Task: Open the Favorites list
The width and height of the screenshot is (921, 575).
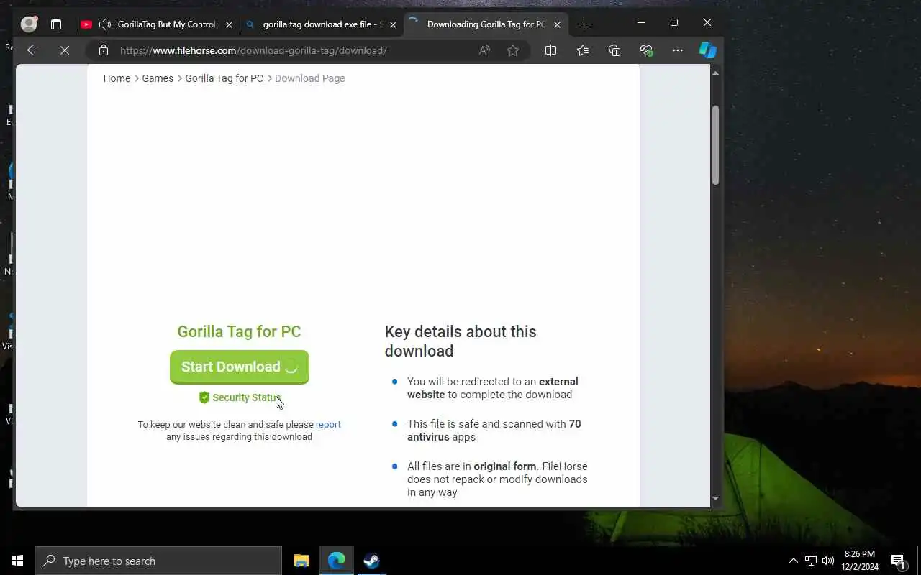Action: pyautogui.click(x=583, y=50)
